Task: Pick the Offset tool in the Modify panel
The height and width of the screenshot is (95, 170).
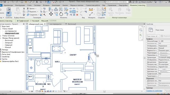Action: point(56,9)
